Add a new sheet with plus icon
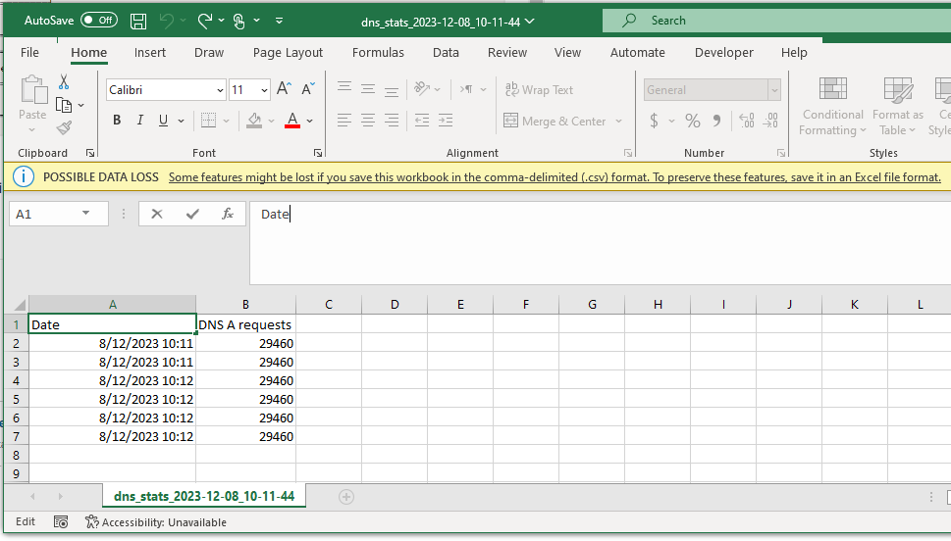 [345, 497]
